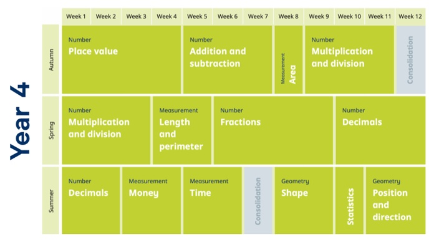Click the Autumn Consolidation block

click(x=411, y=60)
